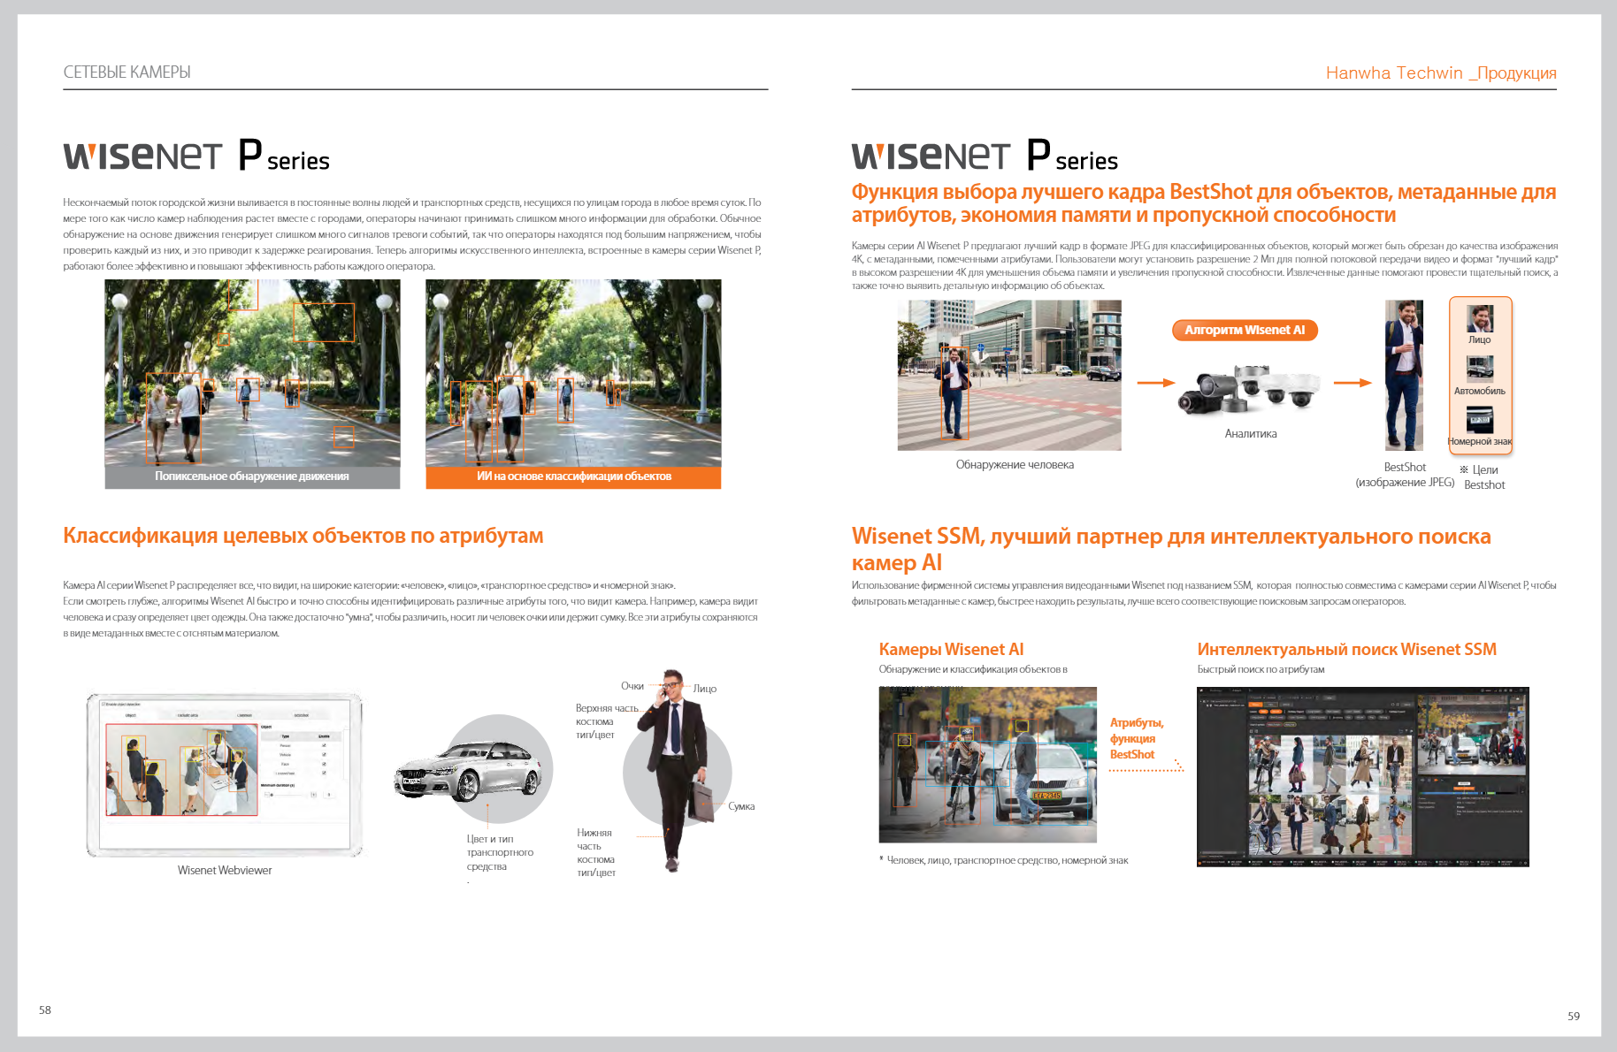The image size is (1617, 1052).
Task: Toggle the Vehicle checkbox in Webviewer
Action: pos(324,754)
